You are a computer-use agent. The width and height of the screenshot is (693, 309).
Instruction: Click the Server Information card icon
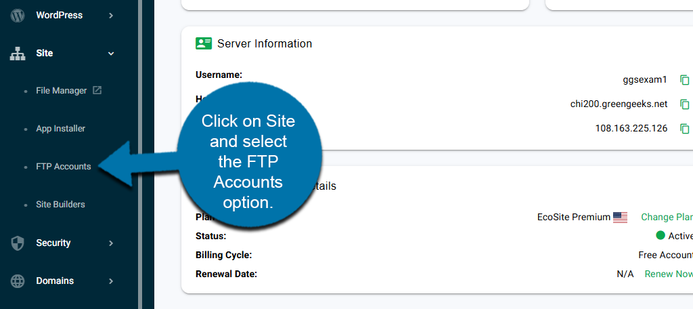[x=204, y=43]
